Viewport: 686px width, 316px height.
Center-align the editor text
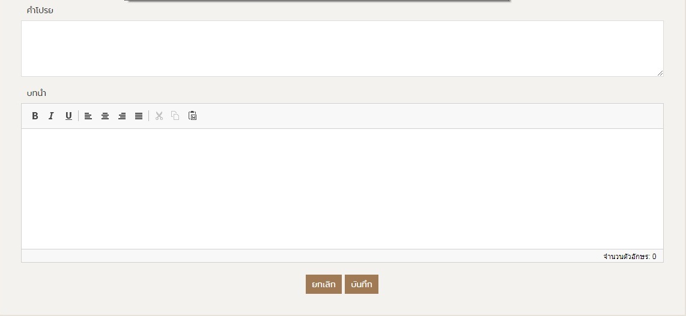pyautogui.click(x=105, y=116)
